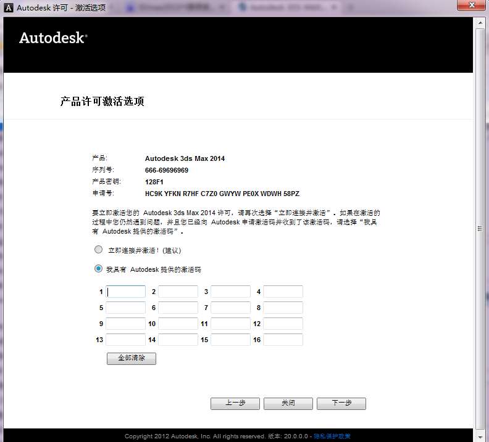Focus activation code field 1
The height and width of the screenshot is (442, 489).
tap(126, 292)
